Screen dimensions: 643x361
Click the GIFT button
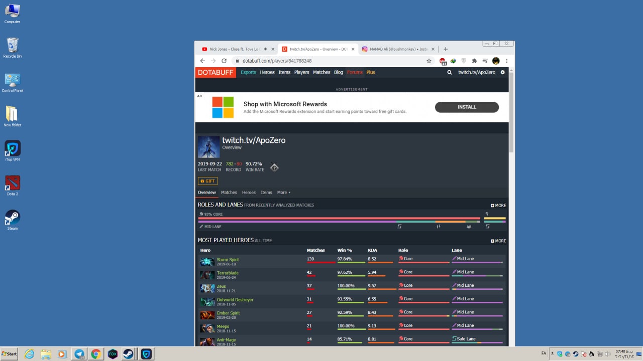[x=207, y=181]
